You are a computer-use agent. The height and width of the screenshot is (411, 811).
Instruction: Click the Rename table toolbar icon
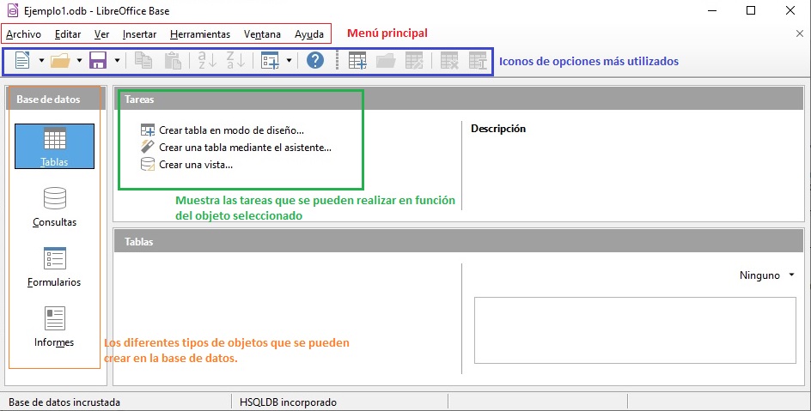(479, 61)
